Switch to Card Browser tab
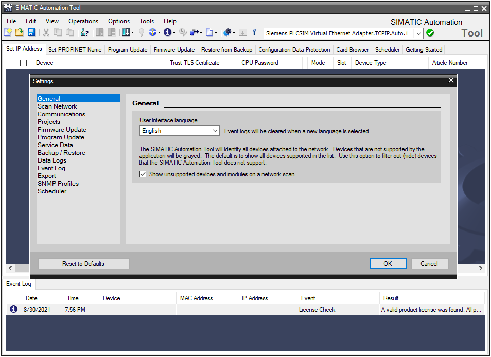491x357 pixels. pos(352,50)
